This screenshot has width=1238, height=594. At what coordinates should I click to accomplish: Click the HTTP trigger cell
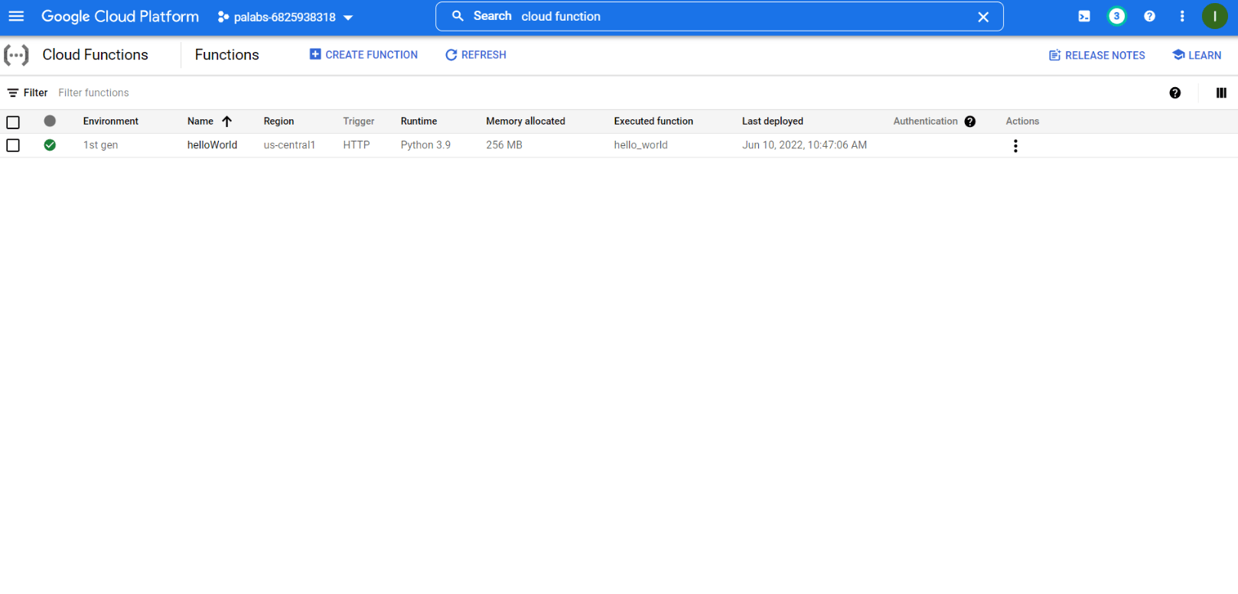[x=357, y=145]
